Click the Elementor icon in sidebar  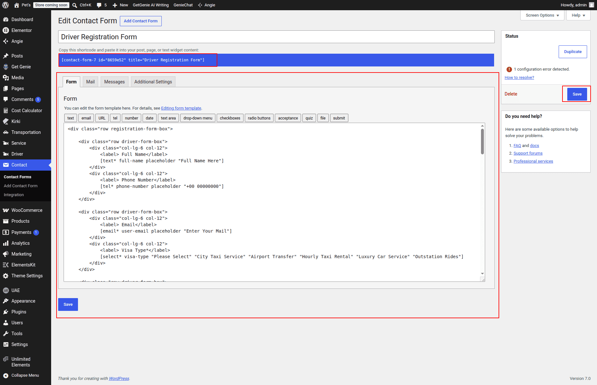pyautogui.click(x=6, y=30)
